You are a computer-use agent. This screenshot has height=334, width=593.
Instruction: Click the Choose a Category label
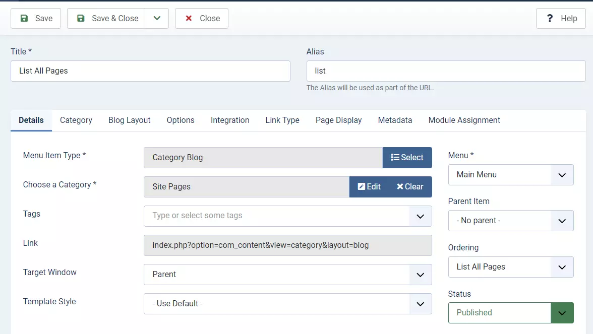click(60, 185)
